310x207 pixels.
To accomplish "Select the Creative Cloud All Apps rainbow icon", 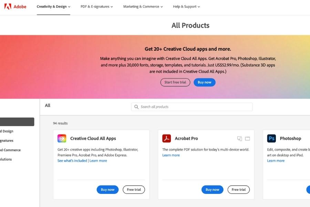I will coord(61,138).
